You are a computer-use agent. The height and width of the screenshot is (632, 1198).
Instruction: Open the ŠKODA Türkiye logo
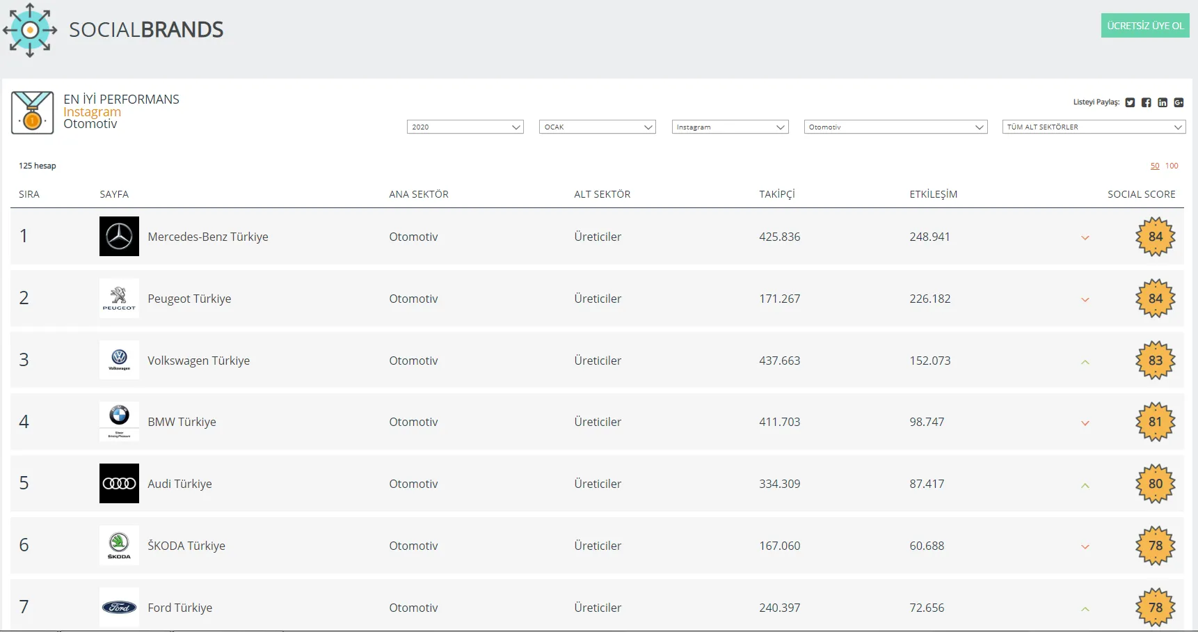[x=119, y=545]
